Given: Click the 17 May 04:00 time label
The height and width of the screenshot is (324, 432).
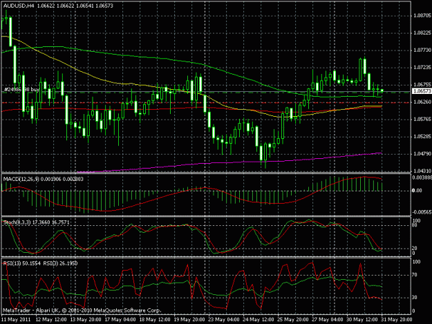Looking at the screenshot, I should [120, 320].
